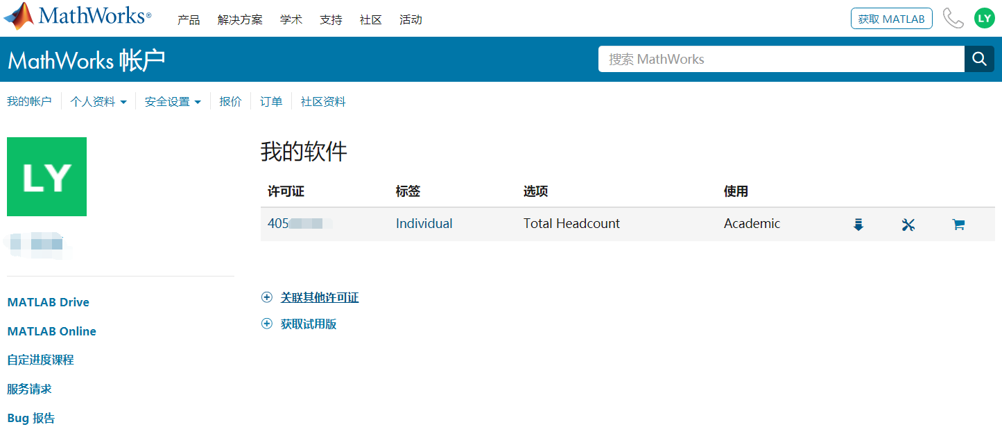Click the 获取 MATLAB button
This screenshot has width=1002, height=438.
tap(891, 19)
